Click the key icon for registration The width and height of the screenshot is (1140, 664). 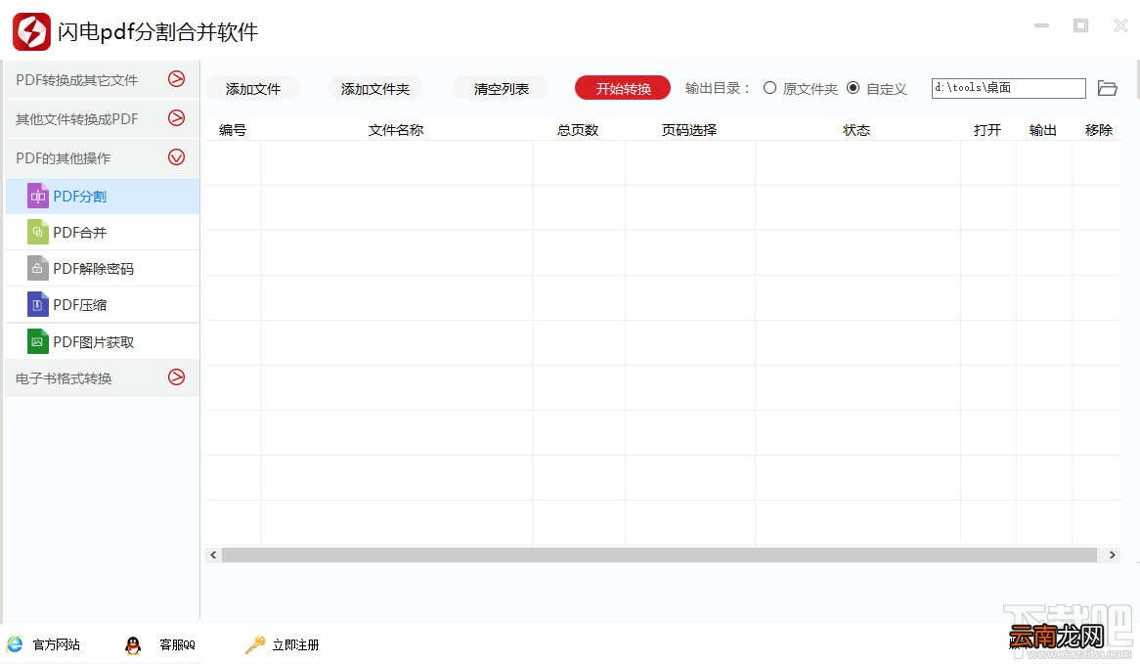(x=255, y=644)
